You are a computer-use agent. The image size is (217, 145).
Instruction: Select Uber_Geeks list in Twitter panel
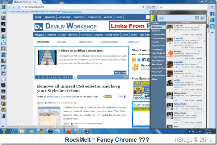(158, 64)
